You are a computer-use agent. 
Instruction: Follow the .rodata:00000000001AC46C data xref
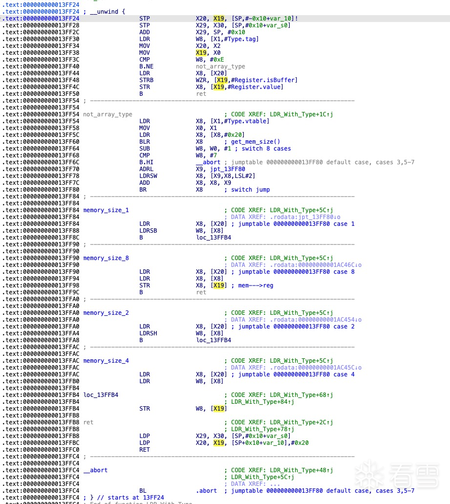(x=318, y=265)
